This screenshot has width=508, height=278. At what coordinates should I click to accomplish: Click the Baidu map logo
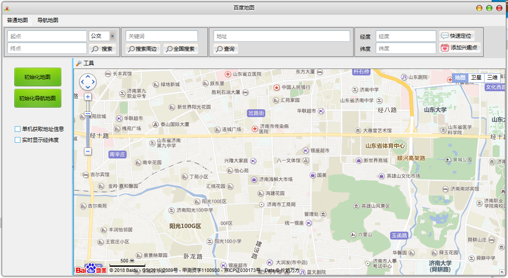(91, 269)
